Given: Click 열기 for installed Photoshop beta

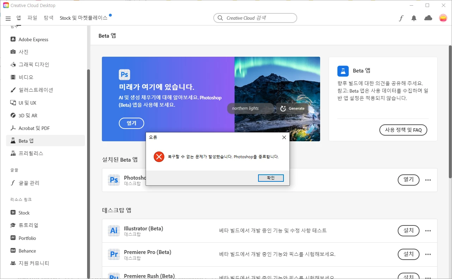Looking at the screenshot, I should 409,180.
